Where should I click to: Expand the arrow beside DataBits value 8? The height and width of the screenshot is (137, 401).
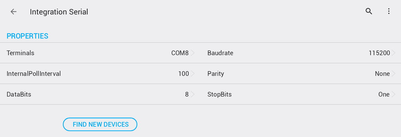pyautogui.click(x=193, y=94)
